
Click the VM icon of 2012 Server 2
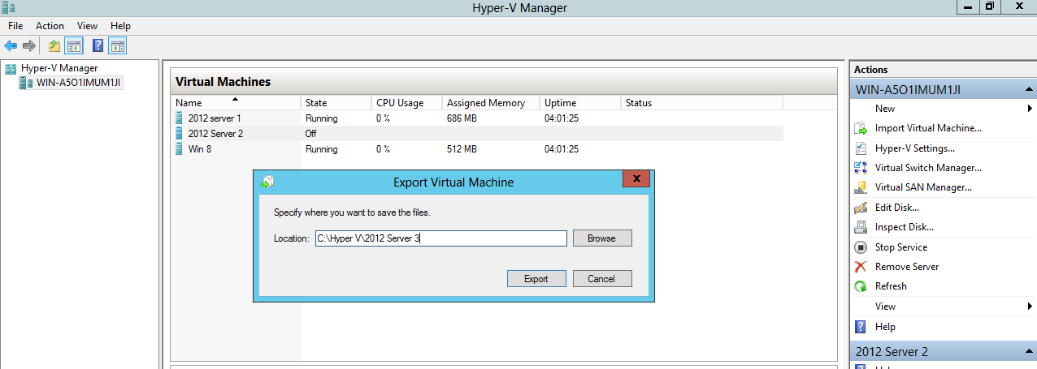coord(180,133)
